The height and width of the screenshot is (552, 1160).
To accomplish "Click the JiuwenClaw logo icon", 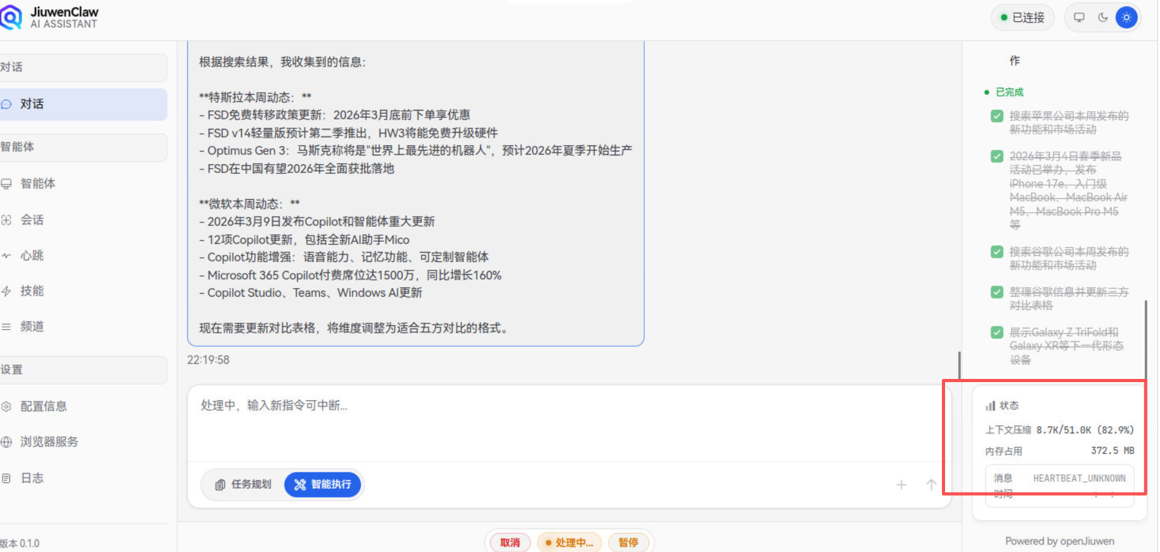I will pos(11,17).
